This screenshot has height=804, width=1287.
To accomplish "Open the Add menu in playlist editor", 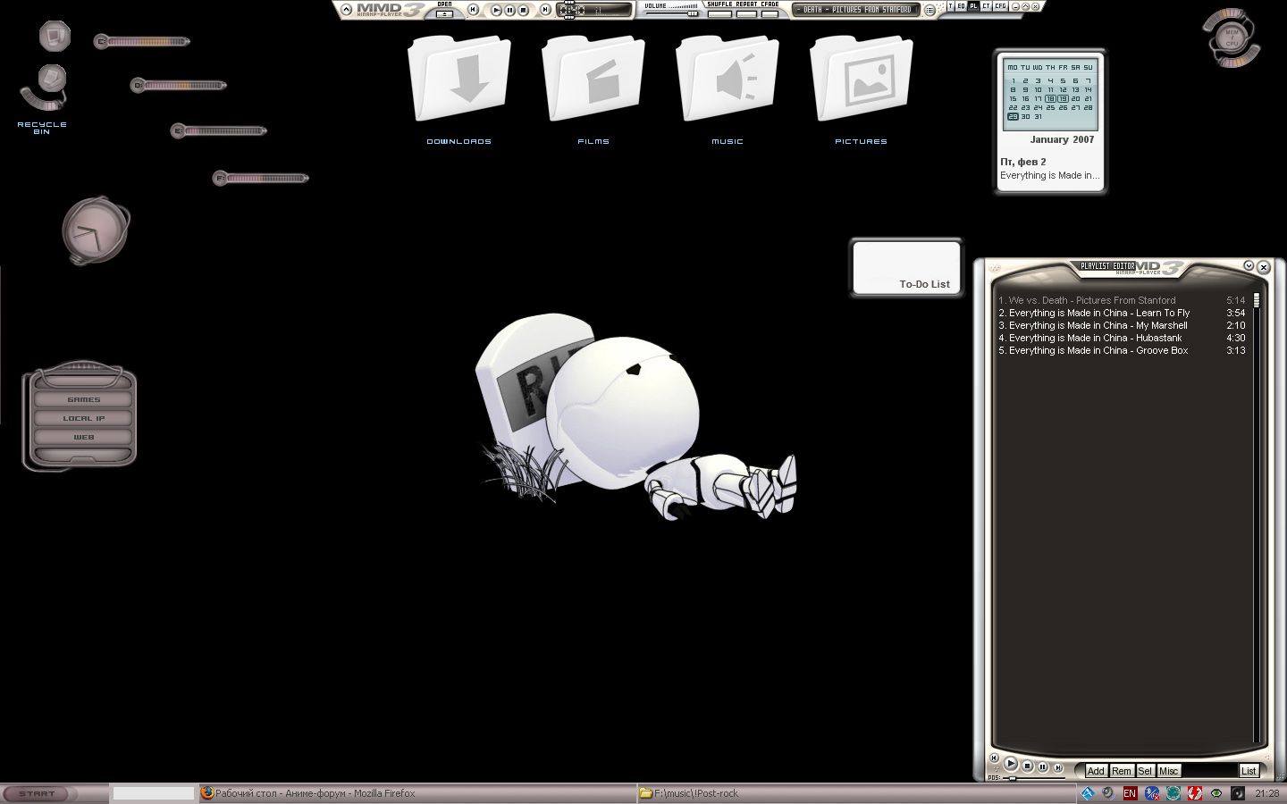I will (x=1096, y=771).
